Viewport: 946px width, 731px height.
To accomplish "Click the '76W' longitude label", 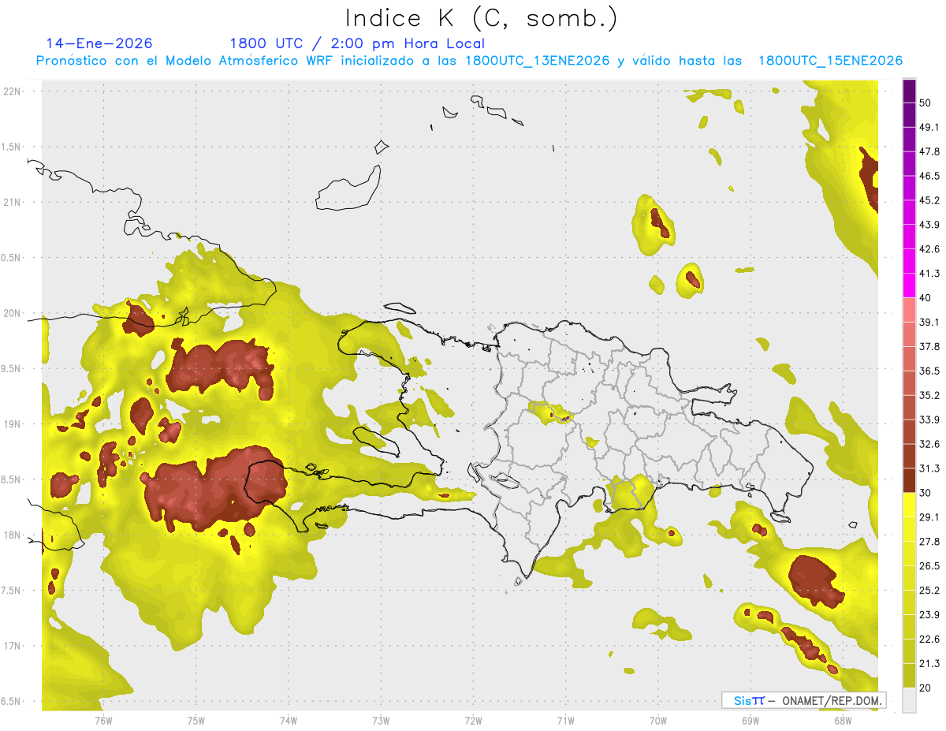I will (103, 720).
